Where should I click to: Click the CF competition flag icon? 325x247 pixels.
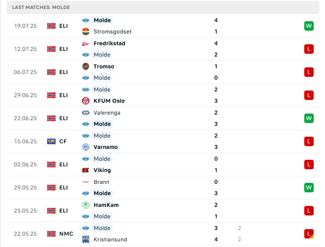coord(51,141)
